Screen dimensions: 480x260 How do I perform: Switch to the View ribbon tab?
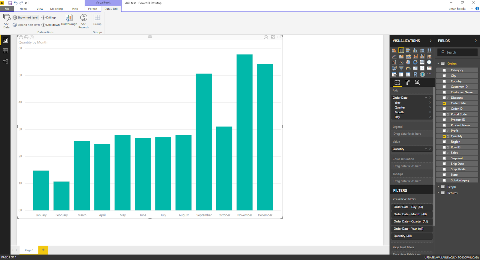coord(40,9)
